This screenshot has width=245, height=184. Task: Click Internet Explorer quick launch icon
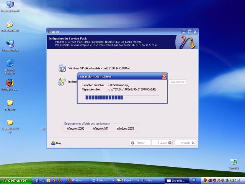42,181
